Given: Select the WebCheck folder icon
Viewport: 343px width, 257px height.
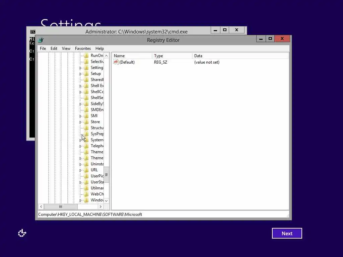Looking at the screenshot, I should click(x=86, y=194).
